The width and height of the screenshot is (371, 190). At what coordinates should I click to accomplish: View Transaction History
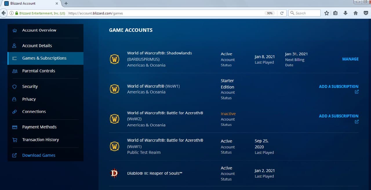coord(41,140)
